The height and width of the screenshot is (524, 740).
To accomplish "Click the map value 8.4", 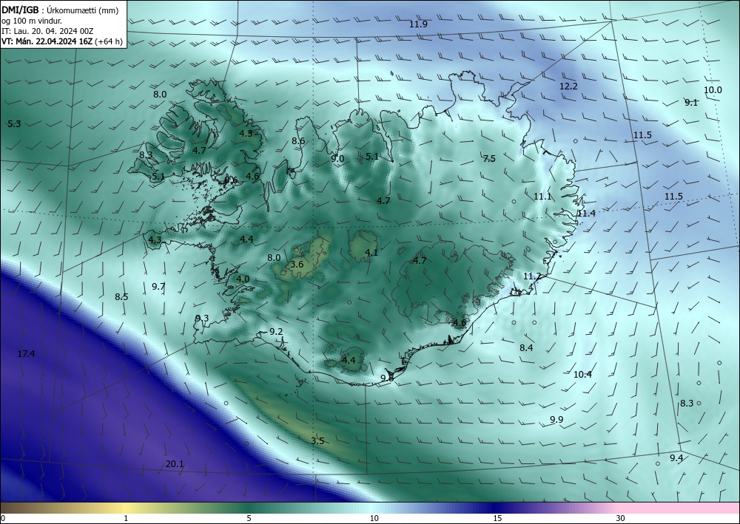I will click(526, 348).
